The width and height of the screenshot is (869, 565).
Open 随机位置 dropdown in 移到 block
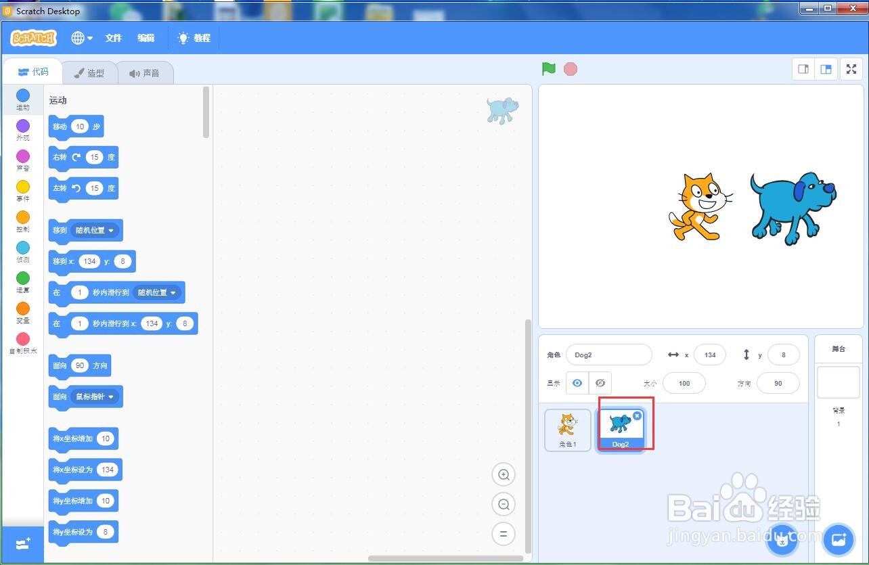point(95,230)
